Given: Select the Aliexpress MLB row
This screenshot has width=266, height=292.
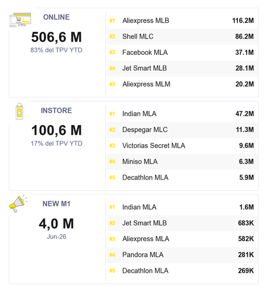Looking at the screenshot, I should point(182,20).
